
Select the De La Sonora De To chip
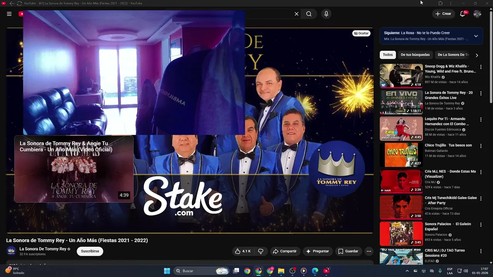coord(453,55)
